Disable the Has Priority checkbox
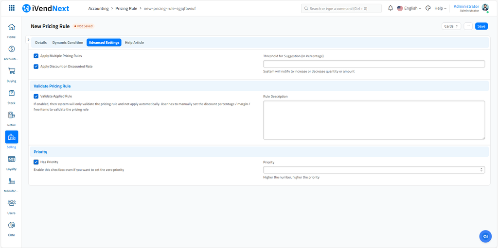The image size is (498, 248). point(36,162)
